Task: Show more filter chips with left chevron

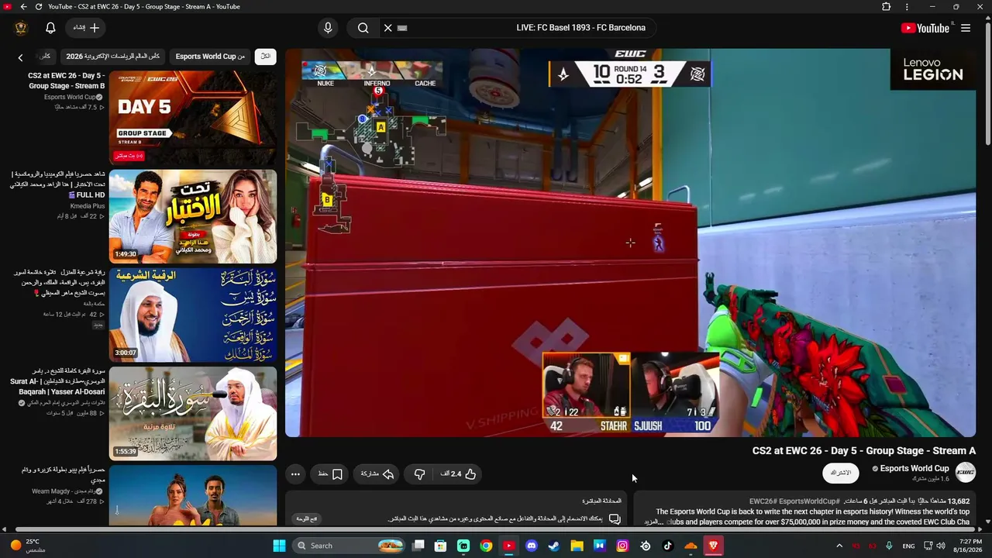Action: (21, 57)
